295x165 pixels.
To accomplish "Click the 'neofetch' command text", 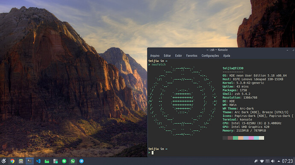I will tap(159, 64).
